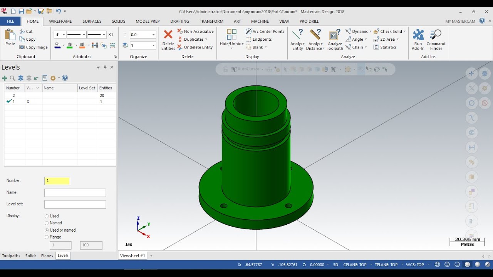Open the Z depth dropdown

[x=153, y=35]
